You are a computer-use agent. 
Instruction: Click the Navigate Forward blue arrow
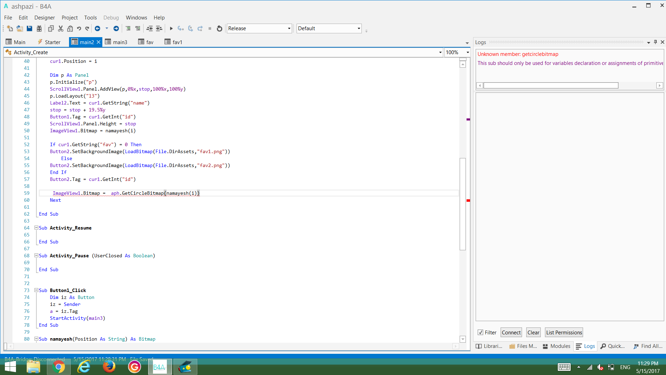tap(116, 28)
